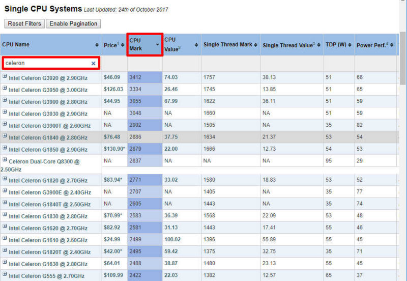This screenshot has height=281, width=407.
Task: Click the $126.03 price cell
Action: pyautogui.click(x=113, y=89)
